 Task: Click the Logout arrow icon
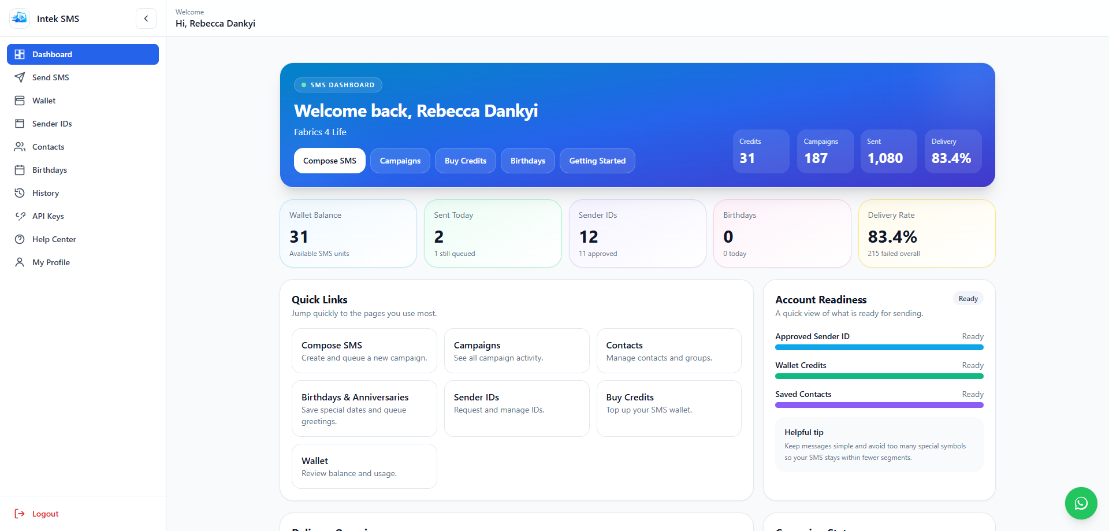pyautogui.click(x=20, y=514)
